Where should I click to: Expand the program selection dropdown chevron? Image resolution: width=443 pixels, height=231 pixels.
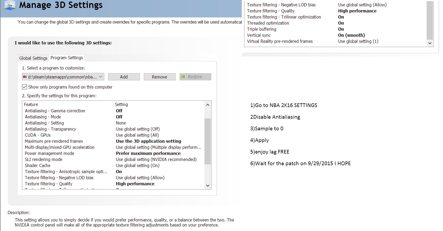pos(101,77)
